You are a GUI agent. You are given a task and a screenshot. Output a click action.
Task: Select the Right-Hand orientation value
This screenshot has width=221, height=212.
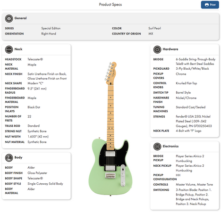coord(49,33)
